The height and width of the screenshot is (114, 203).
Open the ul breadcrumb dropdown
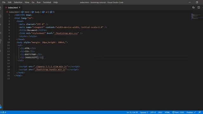46,12
